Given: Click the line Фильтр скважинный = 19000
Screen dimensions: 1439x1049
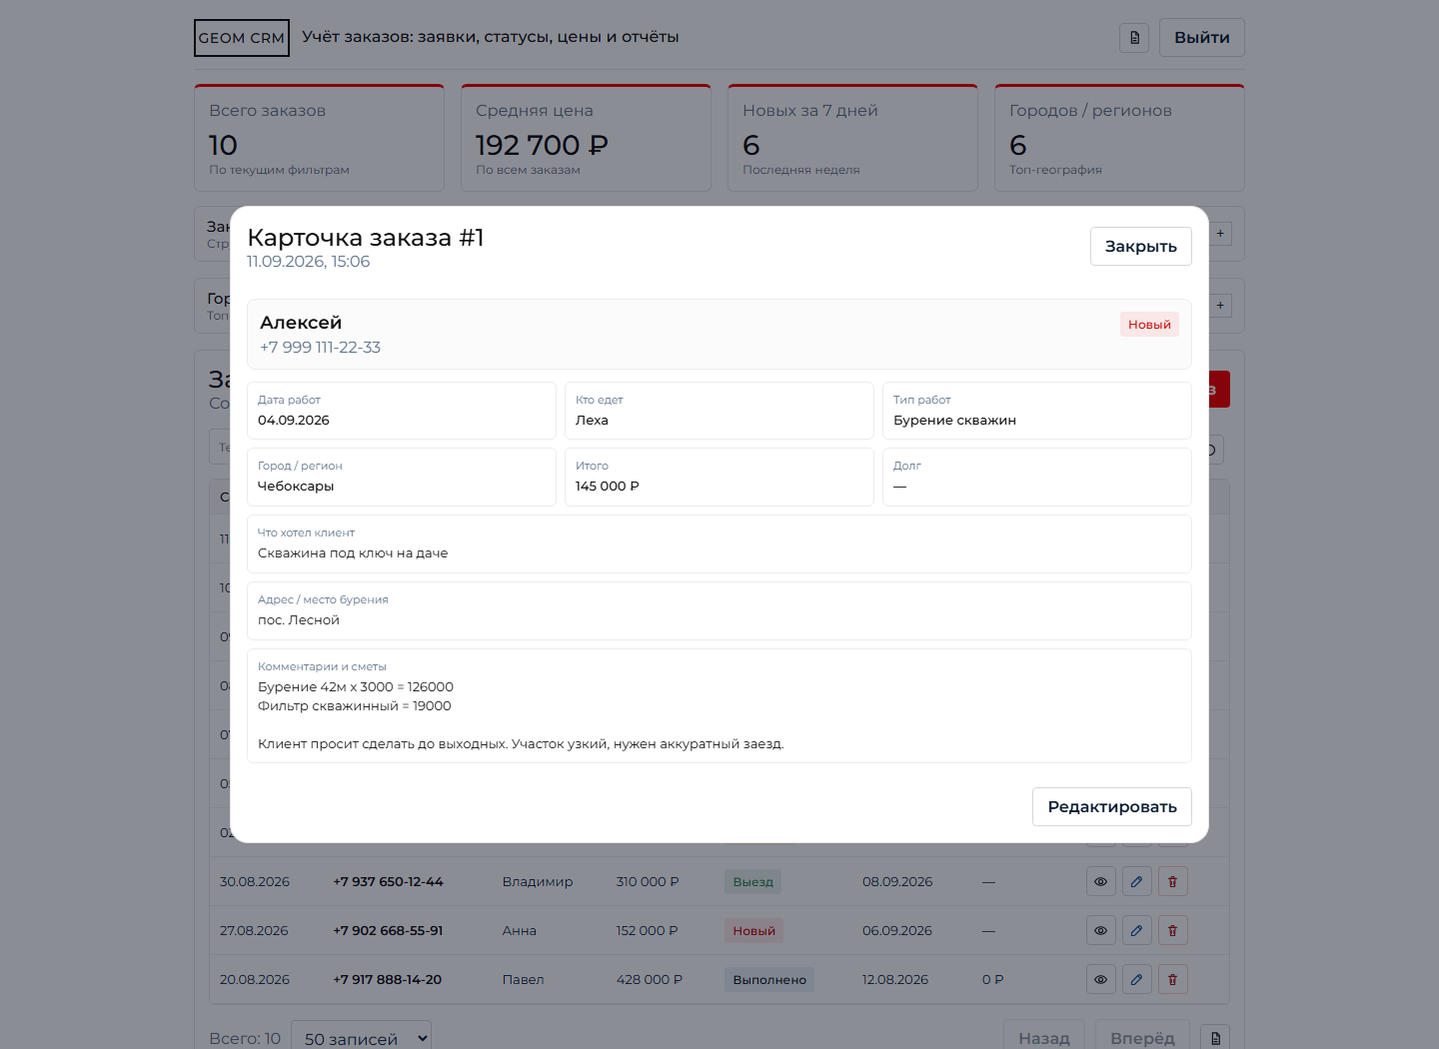Looking at the screenshot, I should (355, 706).
